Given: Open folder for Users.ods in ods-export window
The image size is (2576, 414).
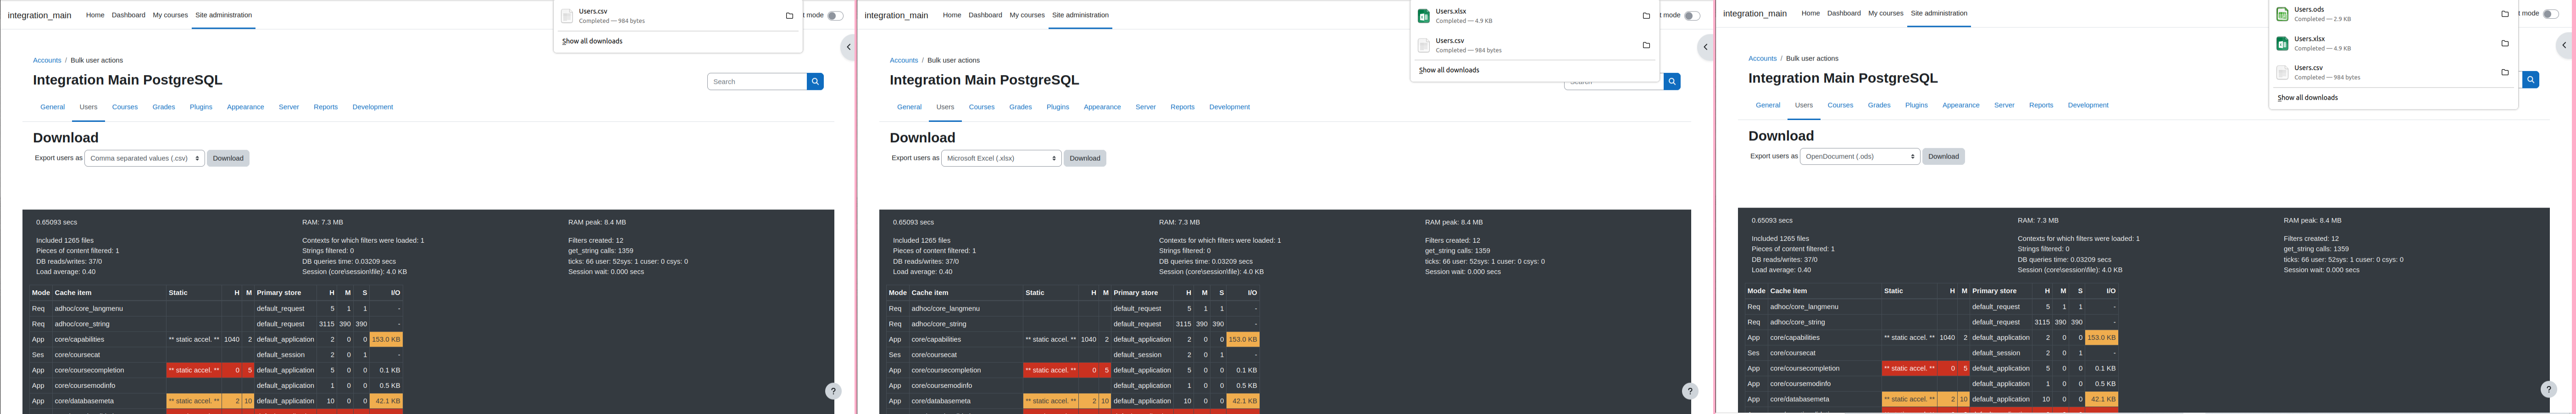Looking at the screenshot, I should pyautogui.click(x=2505, y=14).
